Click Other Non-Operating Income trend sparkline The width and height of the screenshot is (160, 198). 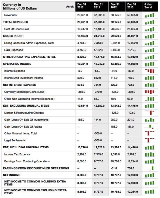pyautogui.click(x=149, y=99)
